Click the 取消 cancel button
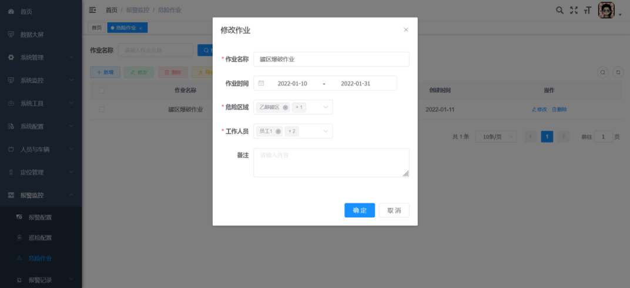The height and width of the screenshot is (288, 630). point(394,210)
